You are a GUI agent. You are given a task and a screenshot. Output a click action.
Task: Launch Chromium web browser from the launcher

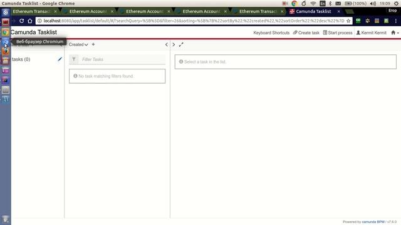tap(6, 42)
